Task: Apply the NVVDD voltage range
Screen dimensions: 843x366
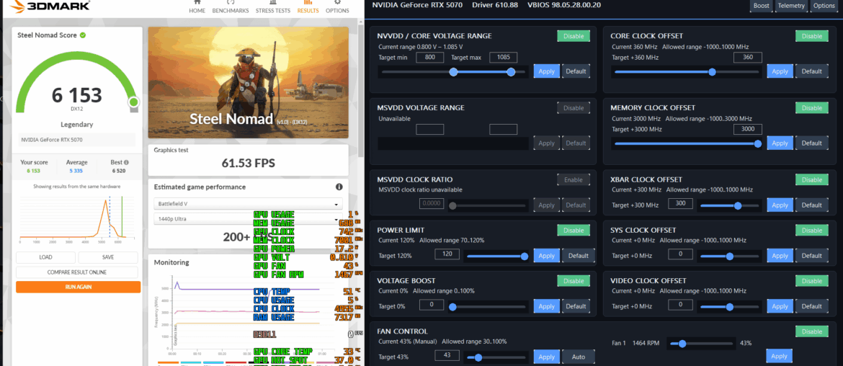Action: 546,71
